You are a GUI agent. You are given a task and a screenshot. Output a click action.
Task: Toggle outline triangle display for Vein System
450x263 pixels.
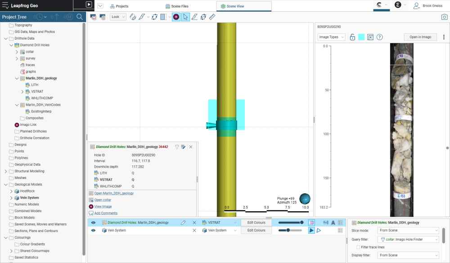coord(319,230)
